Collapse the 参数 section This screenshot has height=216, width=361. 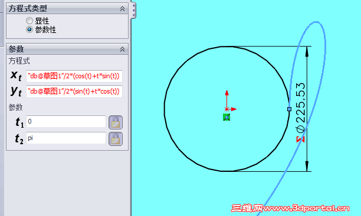(122, 49)
